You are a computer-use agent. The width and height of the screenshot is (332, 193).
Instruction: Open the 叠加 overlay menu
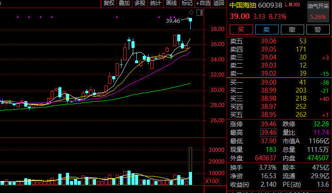124,4
